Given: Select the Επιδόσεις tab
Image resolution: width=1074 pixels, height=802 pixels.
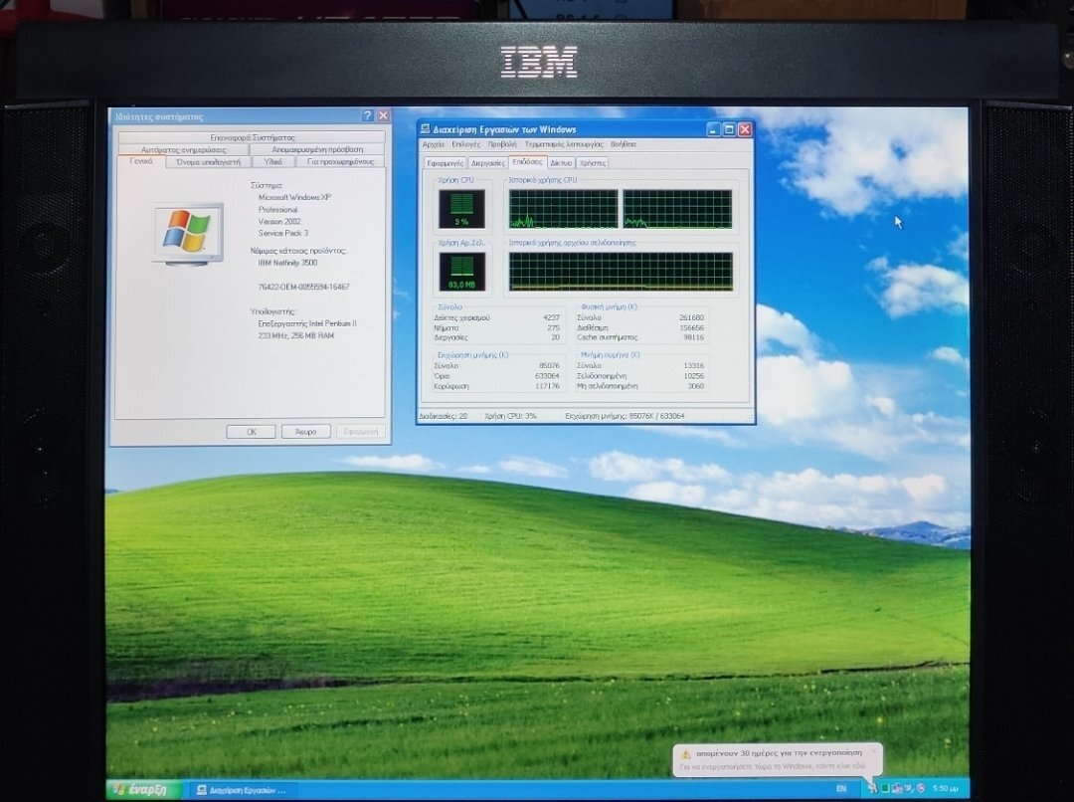Looking at the screenshot, I should click(x=527, y=162).
